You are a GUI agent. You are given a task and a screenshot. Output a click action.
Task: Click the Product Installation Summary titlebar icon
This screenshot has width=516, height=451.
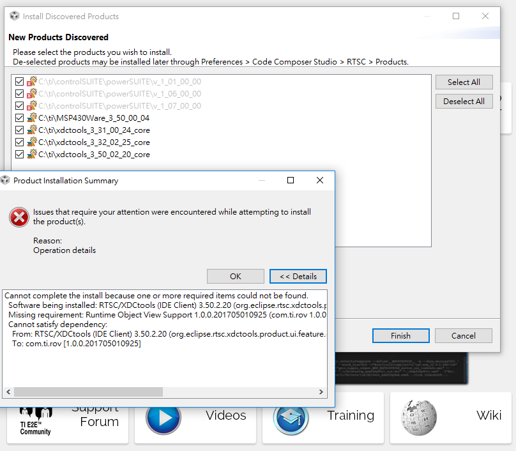click(8, 180)
